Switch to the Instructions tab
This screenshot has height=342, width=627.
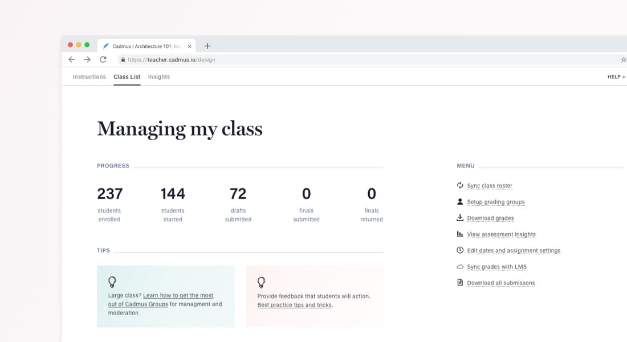pos(89,77)
